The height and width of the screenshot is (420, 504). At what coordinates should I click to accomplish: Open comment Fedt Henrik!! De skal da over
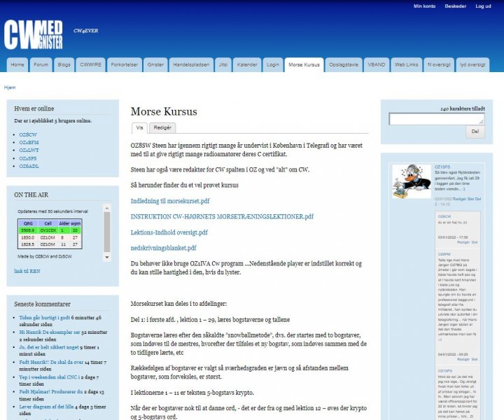51,362
